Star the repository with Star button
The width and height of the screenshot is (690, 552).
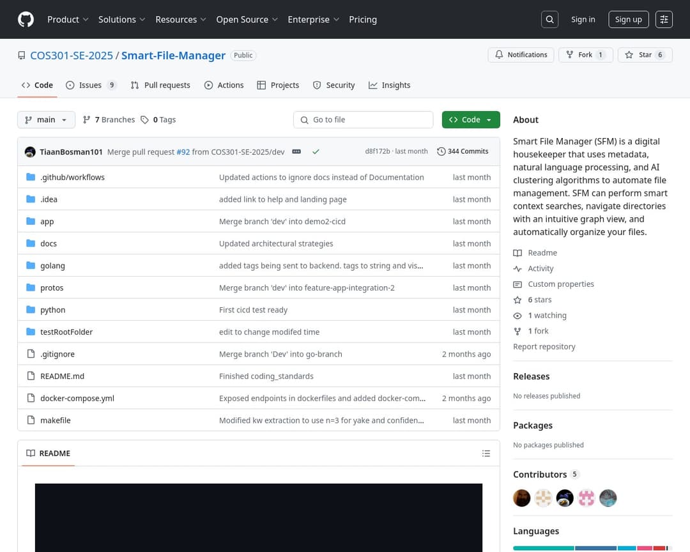click(x=645, y=54)
